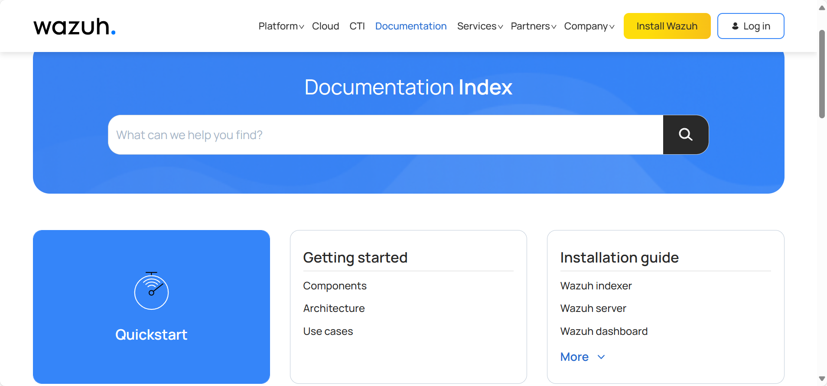Open the Cloud menu item
827x386 pixels.
(326, 26)
